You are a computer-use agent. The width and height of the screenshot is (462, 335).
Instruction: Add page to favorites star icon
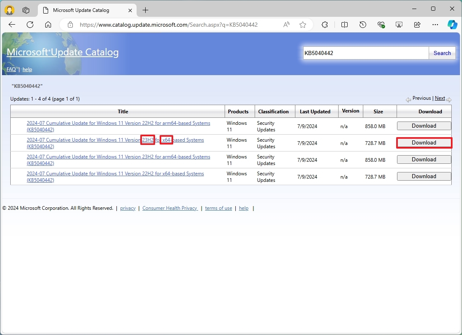click(x=303, y=25)
